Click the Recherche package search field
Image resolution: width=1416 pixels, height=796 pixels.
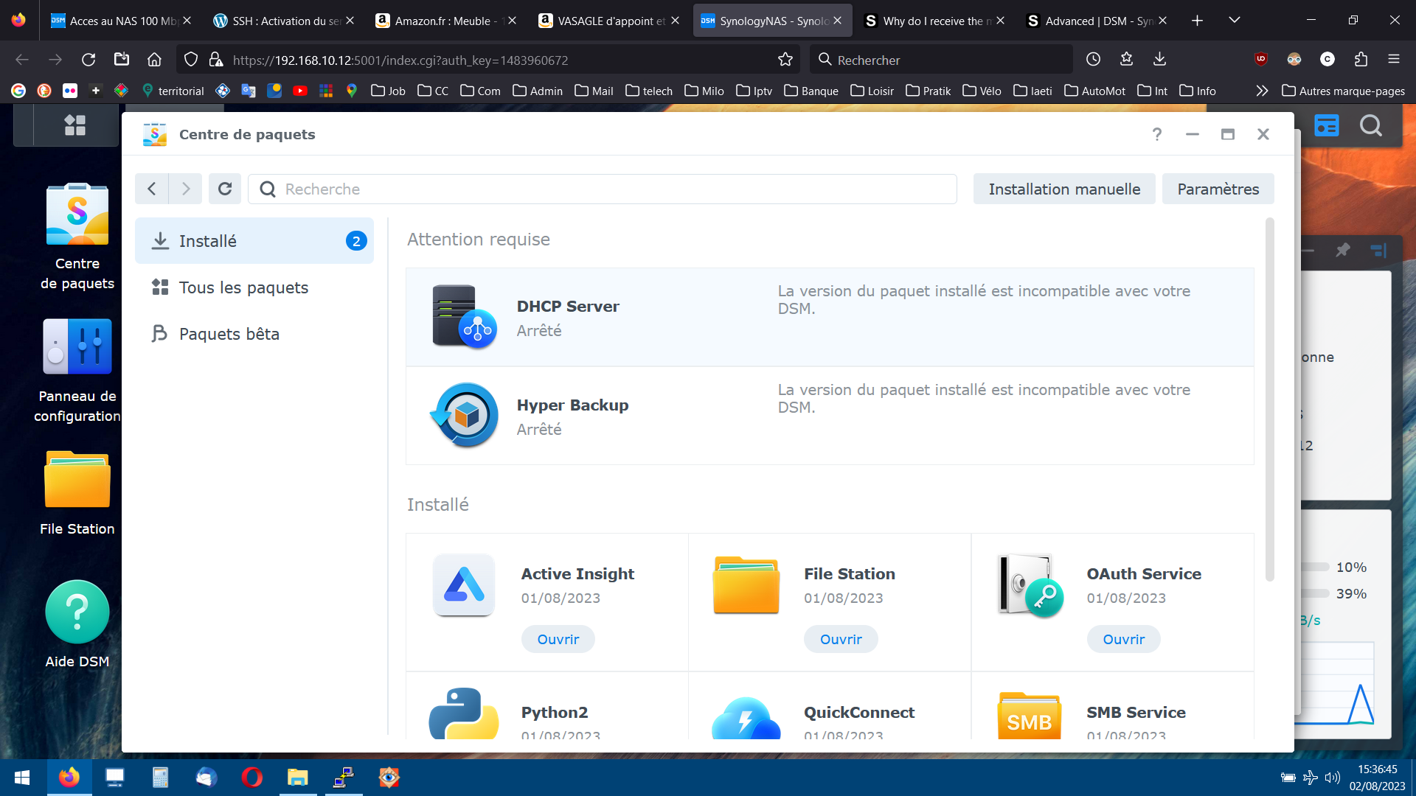(x=612, y=189)
